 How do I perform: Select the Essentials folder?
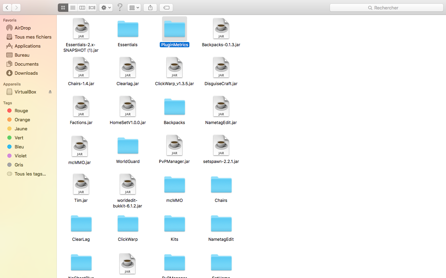[x=128, y=29]
